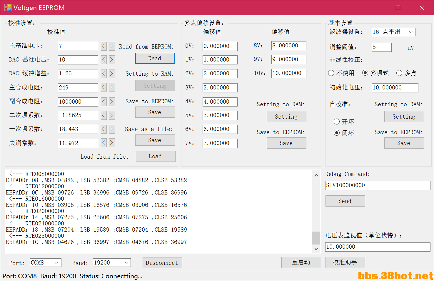Click the 副合成电阻 value field
The height and width of the screenshot is (281, 434).
(78, 102)
